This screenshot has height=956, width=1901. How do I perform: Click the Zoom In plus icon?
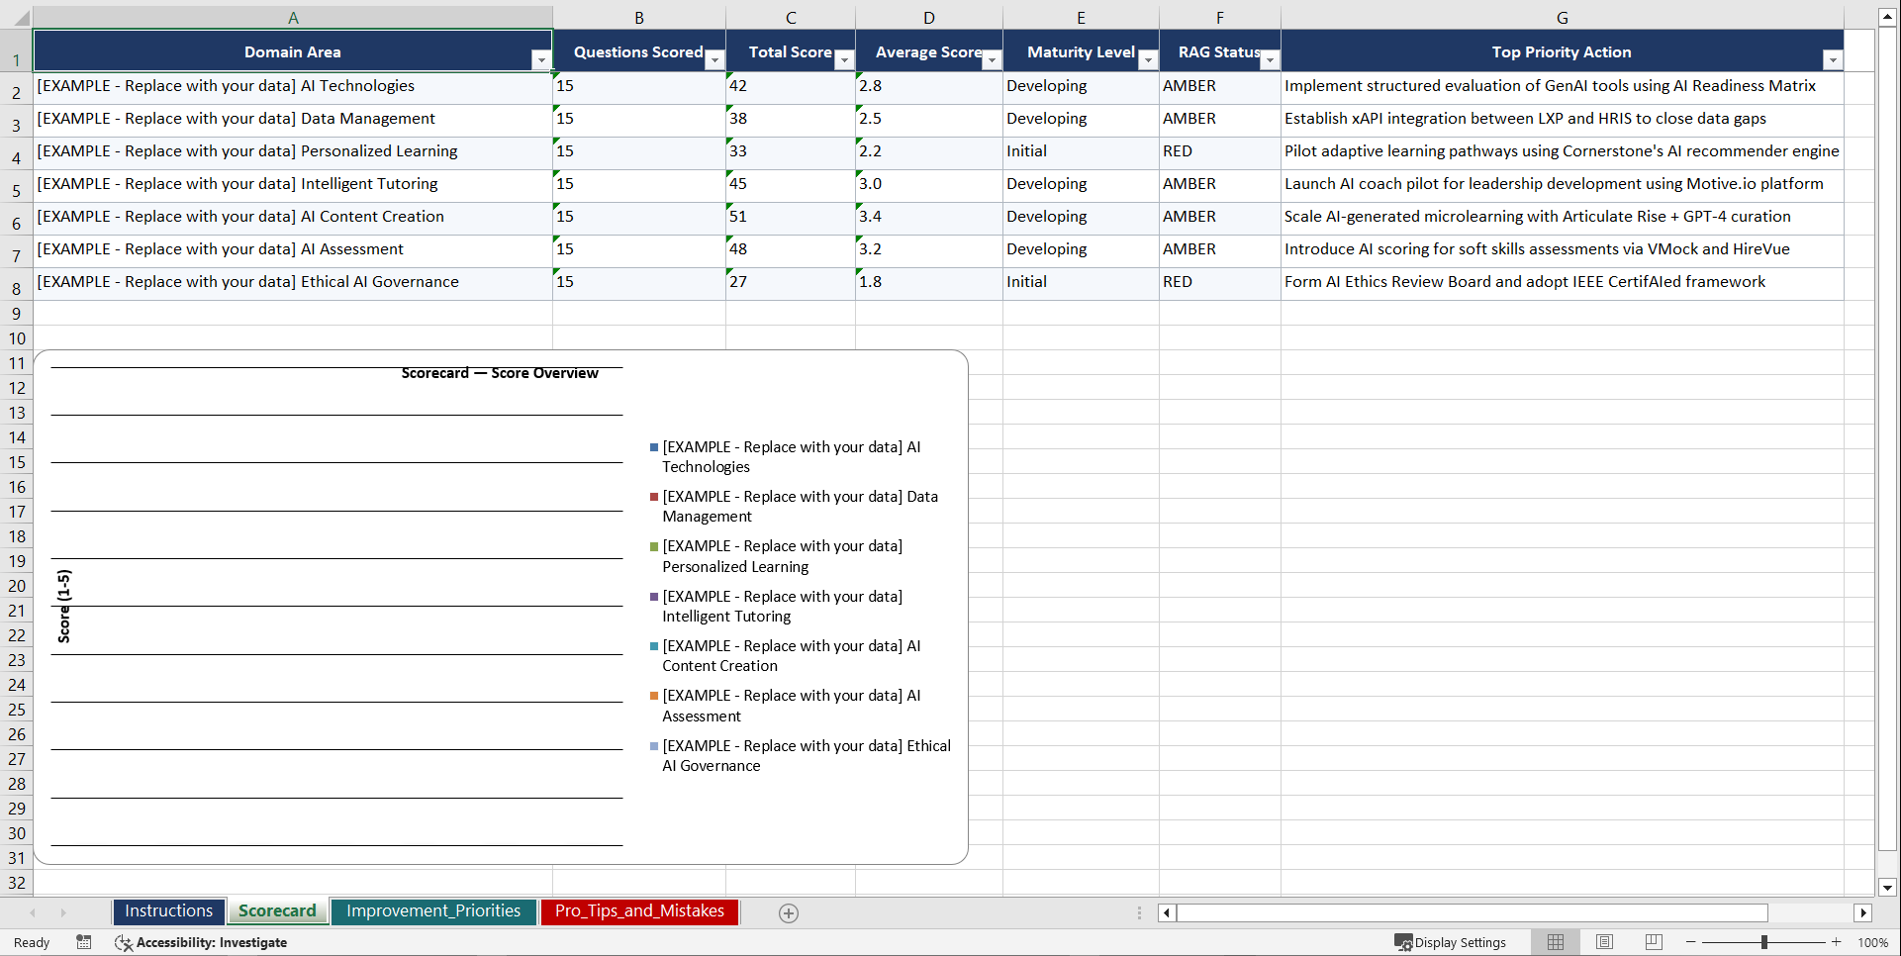[1836, 942]
